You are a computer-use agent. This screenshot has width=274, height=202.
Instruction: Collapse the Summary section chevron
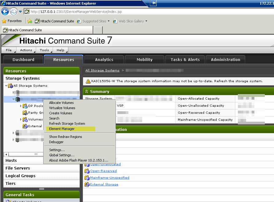(87, 92)
